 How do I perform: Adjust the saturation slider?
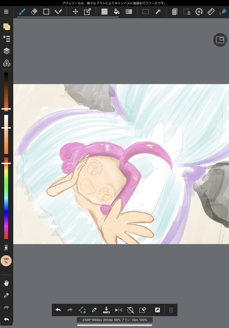click(x=6, y=134)
